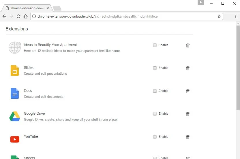Remove the Slides extension via trash icon
Screen dimensions: 240x159
point(188,68)
